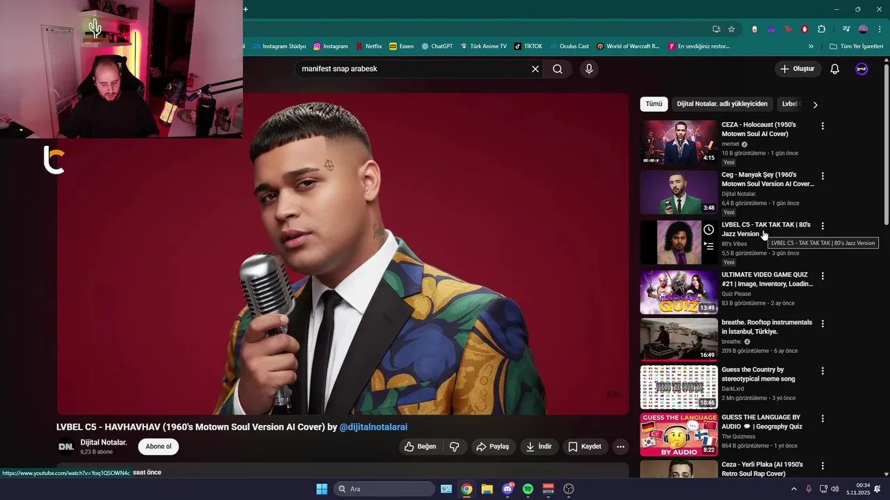The height and width of the screenshot is (500, 890).
Task: Dislike the video with thumbs-down
Action: pyautogui.click(x=455, y=447)
